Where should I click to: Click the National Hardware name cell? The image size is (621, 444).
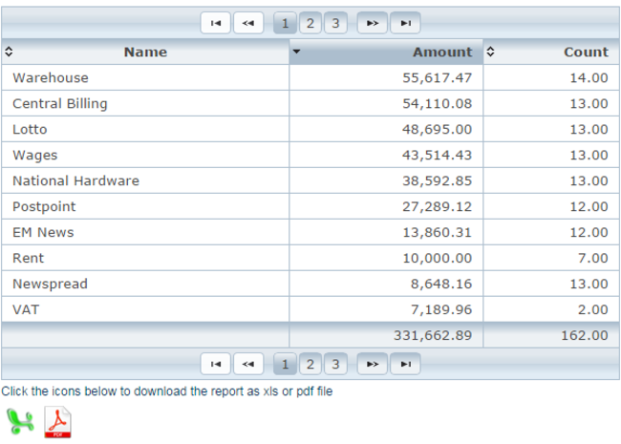point(145,180)
